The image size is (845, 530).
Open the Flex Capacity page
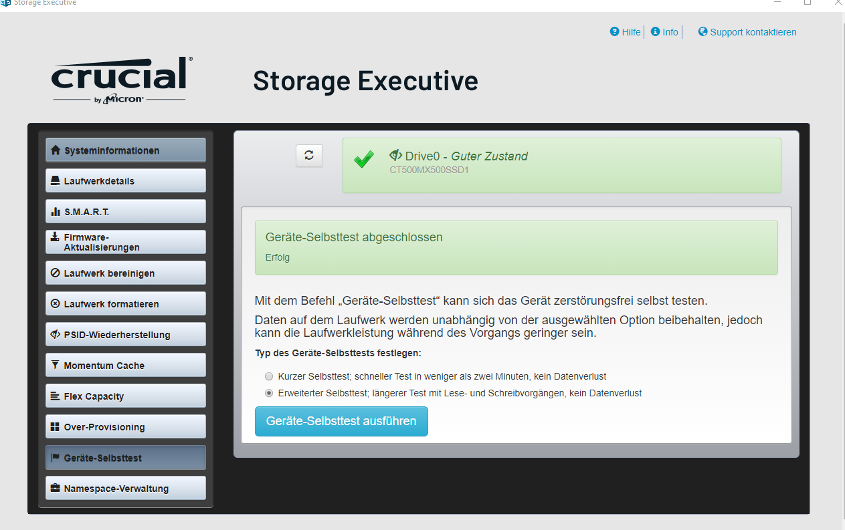pyautogui.click(x=126, y=396)
